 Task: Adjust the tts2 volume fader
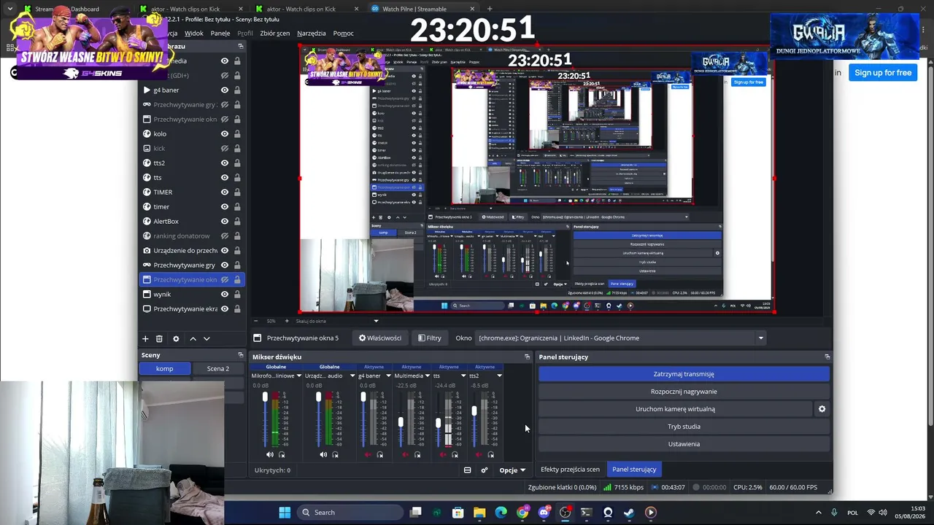coord(474,412)
